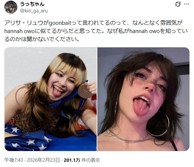Click the うっちゃん profile avatar

coord(11,7)
